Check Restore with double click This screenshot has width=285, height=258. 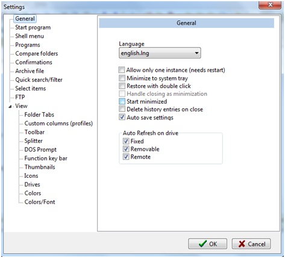tap(122, 86)
